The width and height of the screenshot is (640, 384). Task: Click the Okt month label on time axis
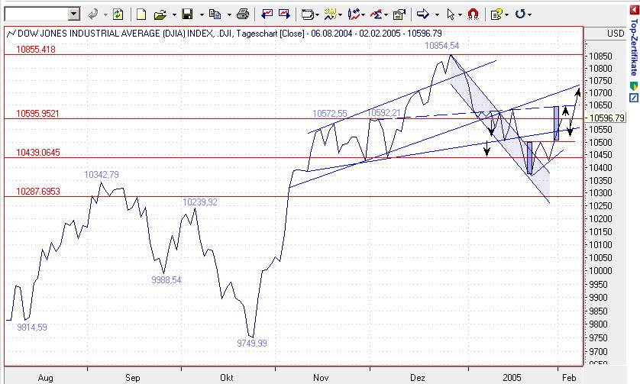(x=227, y=377)
